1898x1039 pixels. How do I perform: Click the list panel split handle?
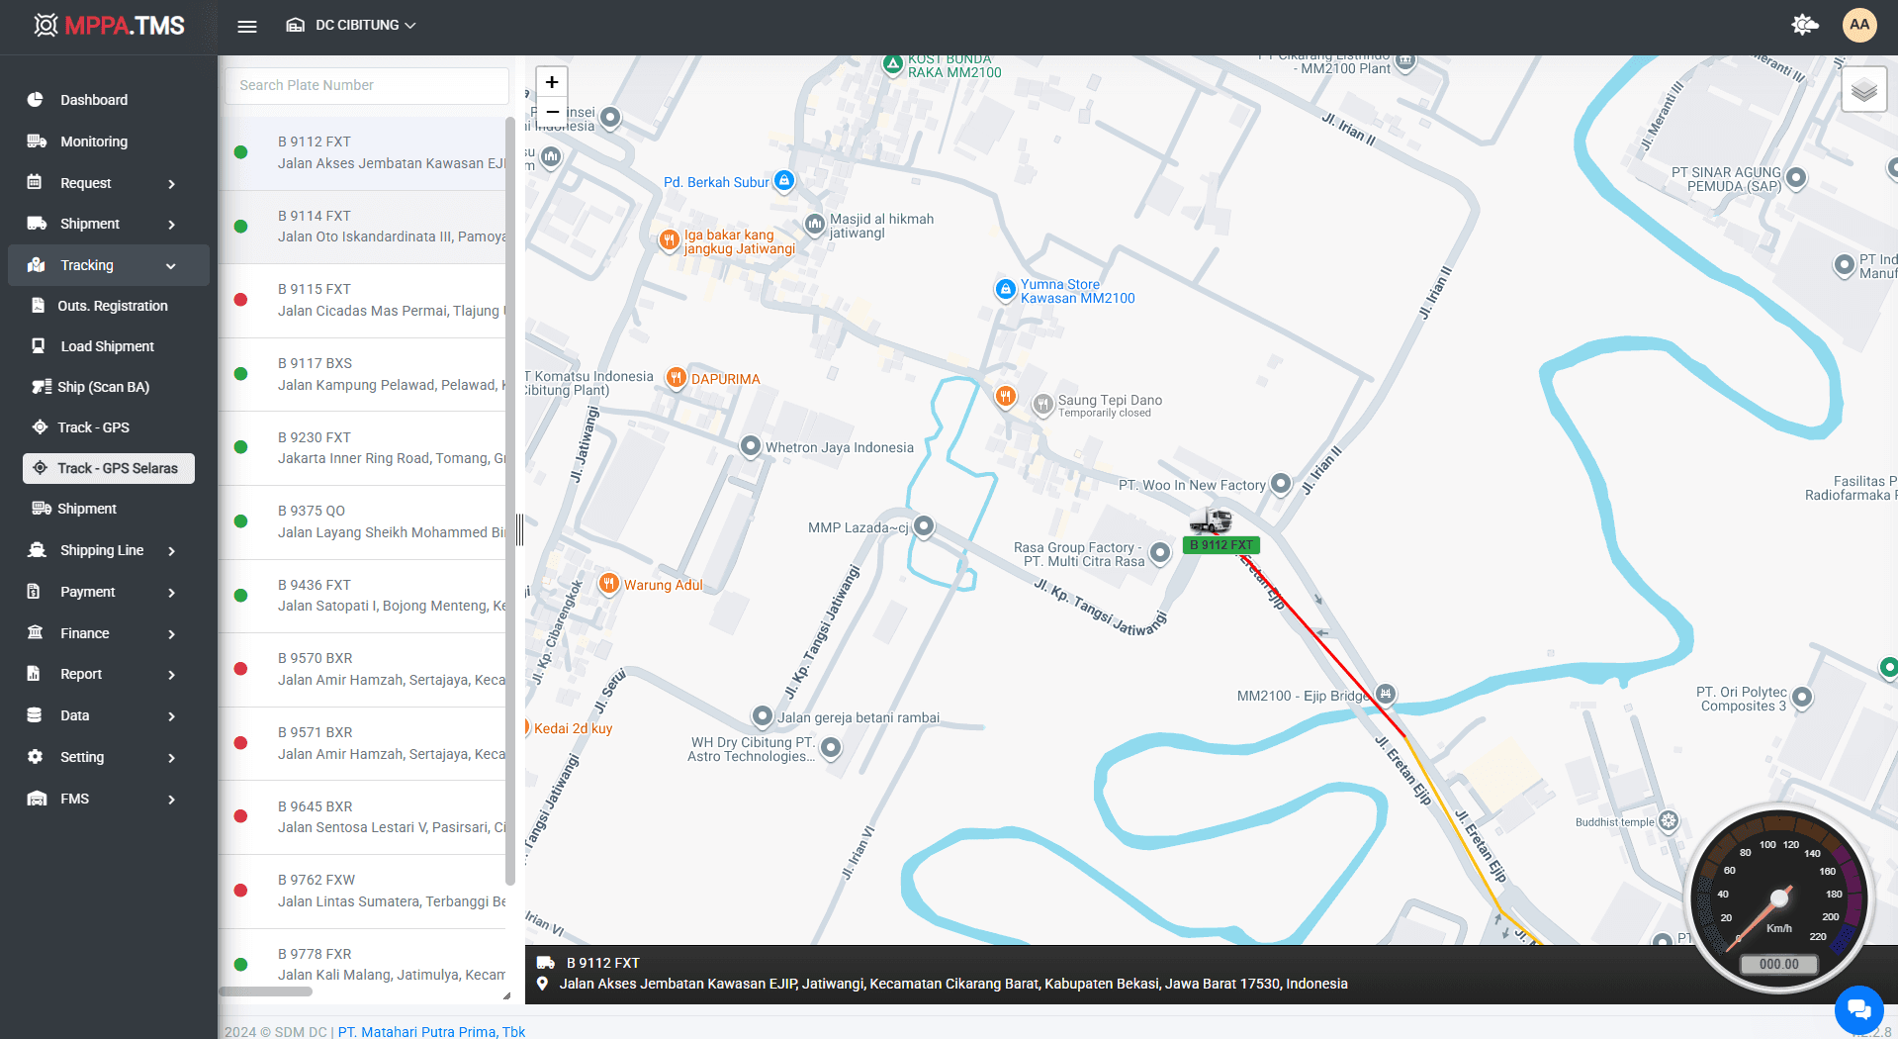519,530
